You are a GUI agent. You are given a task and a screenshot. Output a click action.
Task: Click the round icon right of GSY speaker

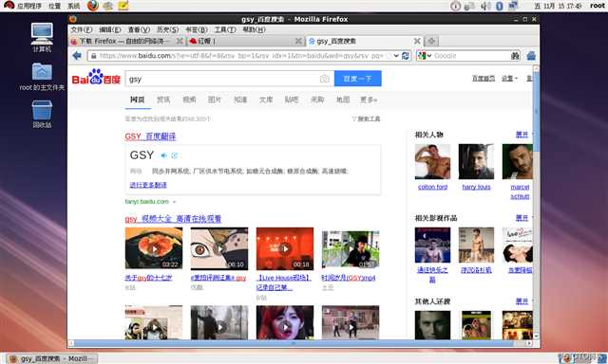[175, 155]
